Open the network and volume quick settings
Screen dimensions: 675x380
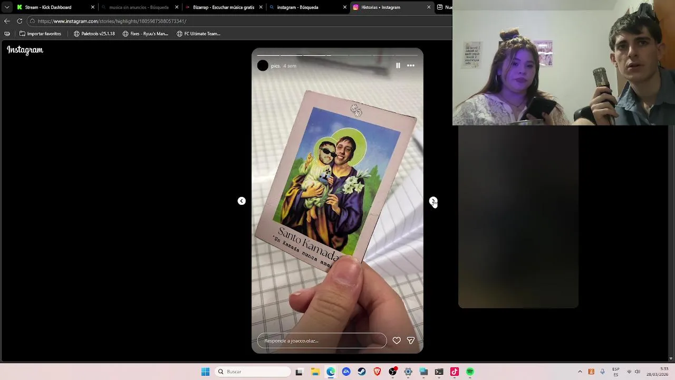pyautogui.click(x=633, y=372)
